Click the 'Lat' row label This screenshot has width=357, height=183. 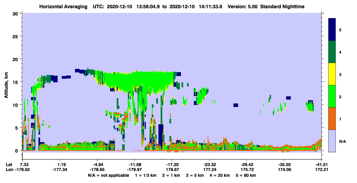click(x=9, y=165)
